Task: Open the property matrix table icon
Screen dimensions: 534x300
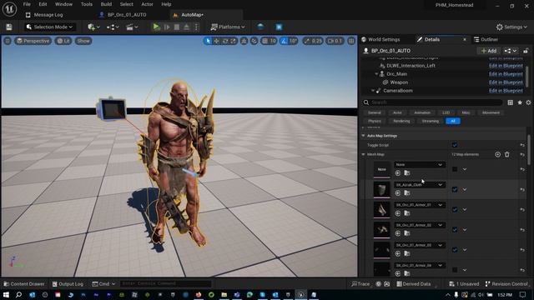Action: pos(510,102)
